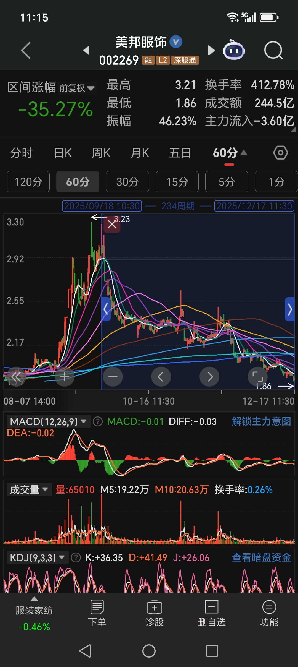Open MACD(12,26,9) indicator dropdown
This screenshot has height=667, width=298.
pyautogui.click(x=48, y=422)
